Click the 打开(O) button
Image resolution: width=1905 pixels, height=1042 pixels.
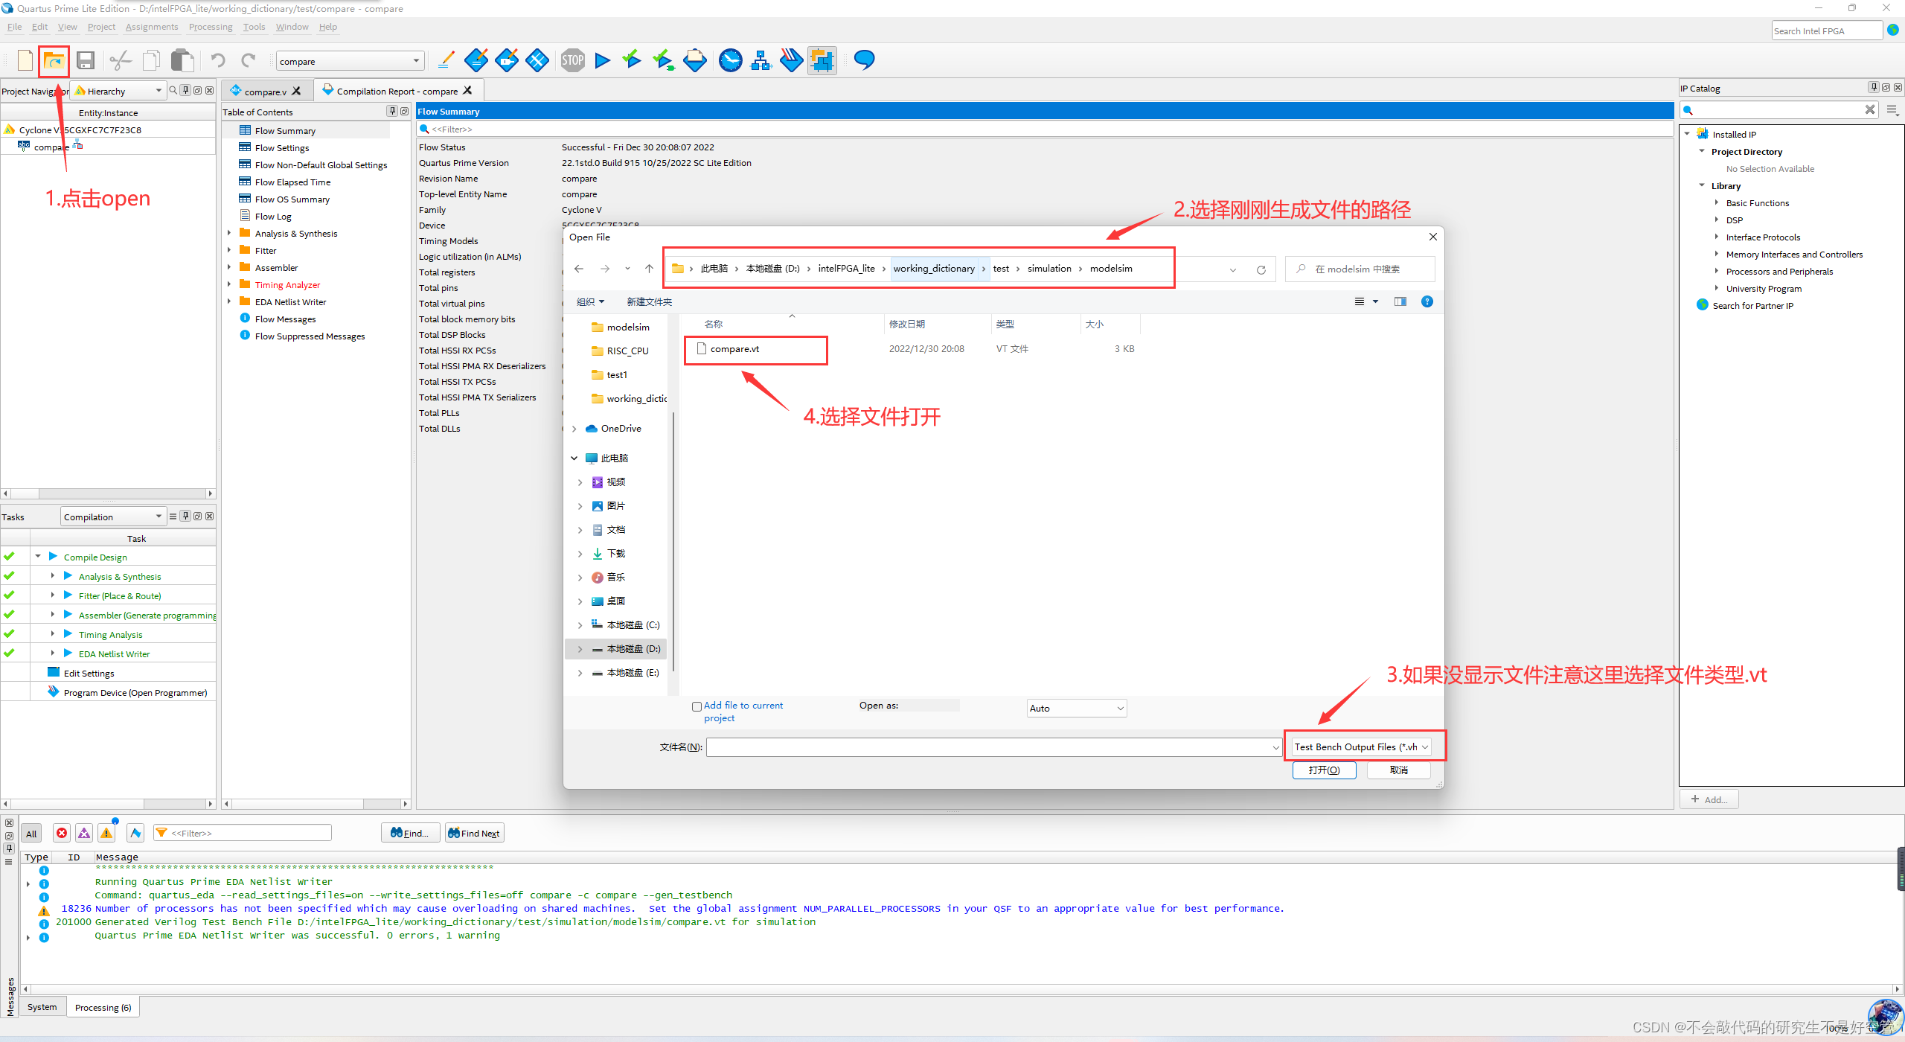coord(1324,770)
